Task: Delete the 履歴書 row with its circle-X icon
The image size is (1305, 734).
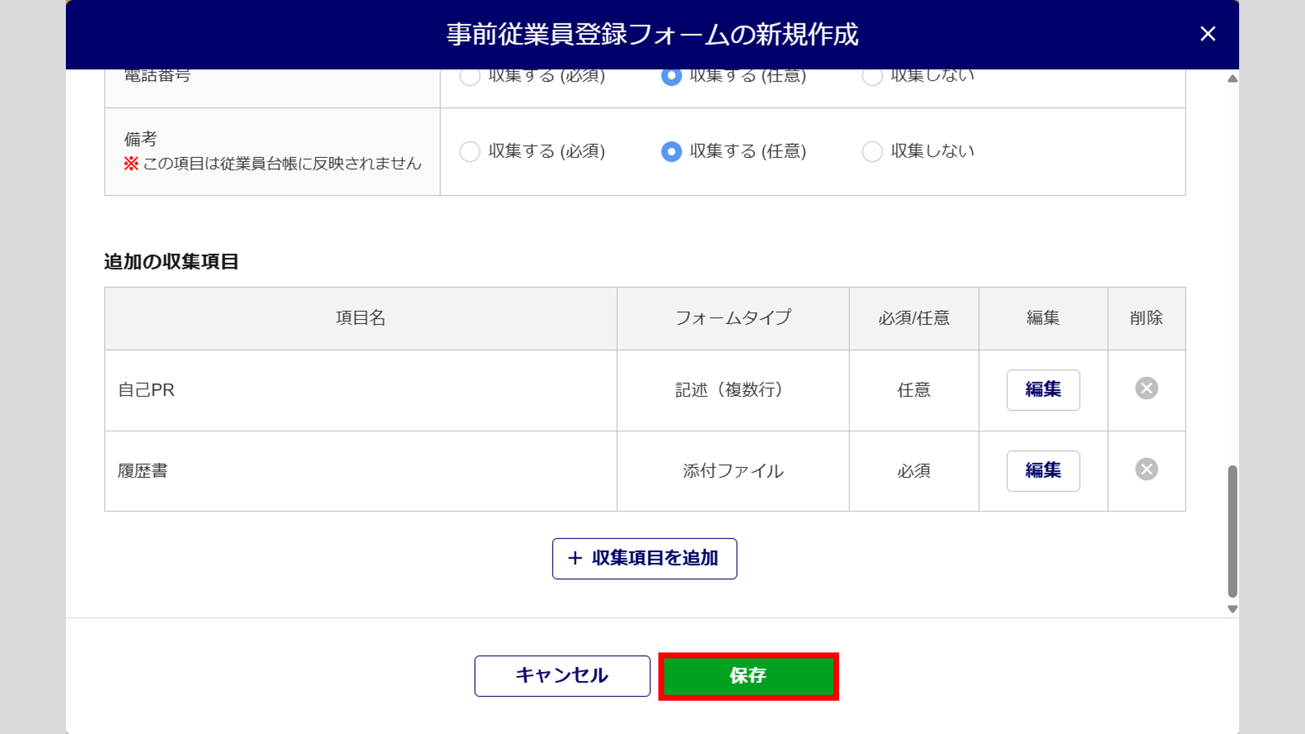Action: coord(1146,470)
